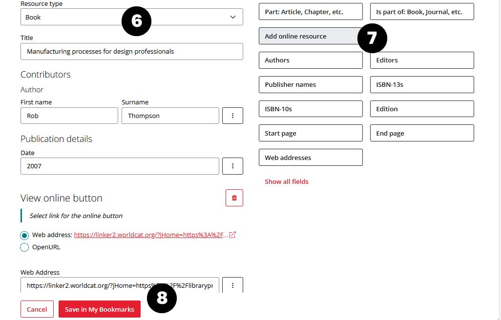Show all fields link
This screenshot has width=501, height=320.
coord(287,181)
